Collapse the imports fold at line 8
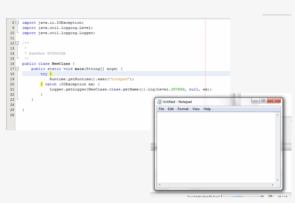Image resolution: width=295 pixels, height=203 pixels. pyautogui.click(x=17, y=23)
